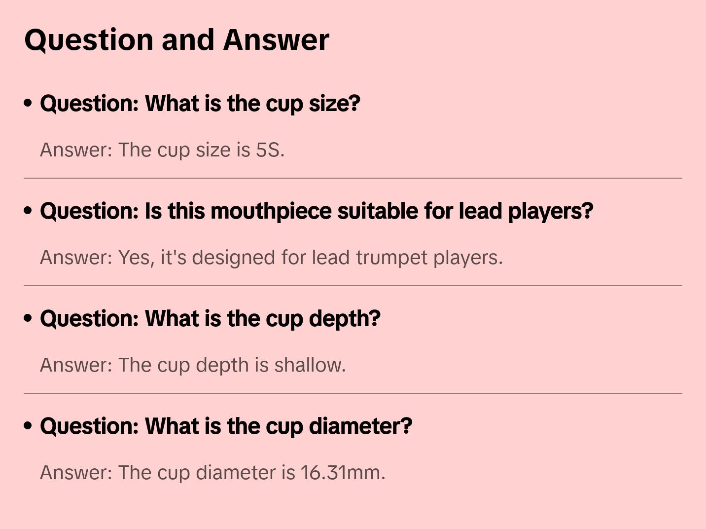Click the answer "The cup size is 5S."
706x529 pixels.
(162, 150)
